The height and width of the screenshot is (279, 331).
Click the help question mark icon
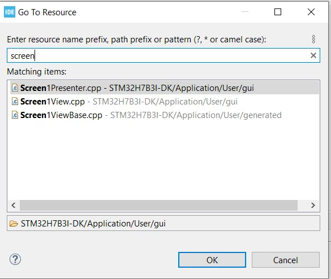click(x=15, y=259)
